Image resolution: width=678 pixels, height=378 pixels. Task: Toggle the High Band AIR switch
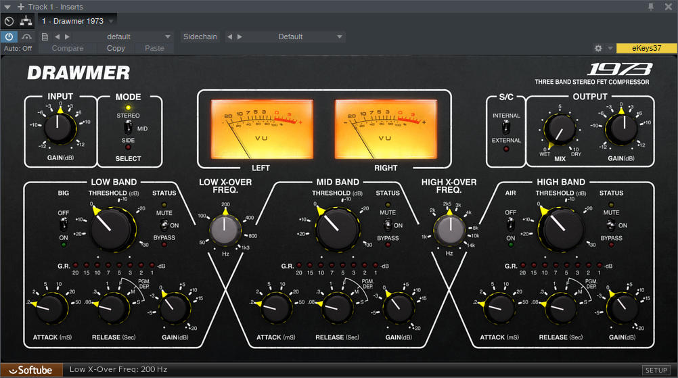pyautogui.click(x=511, y=225)
